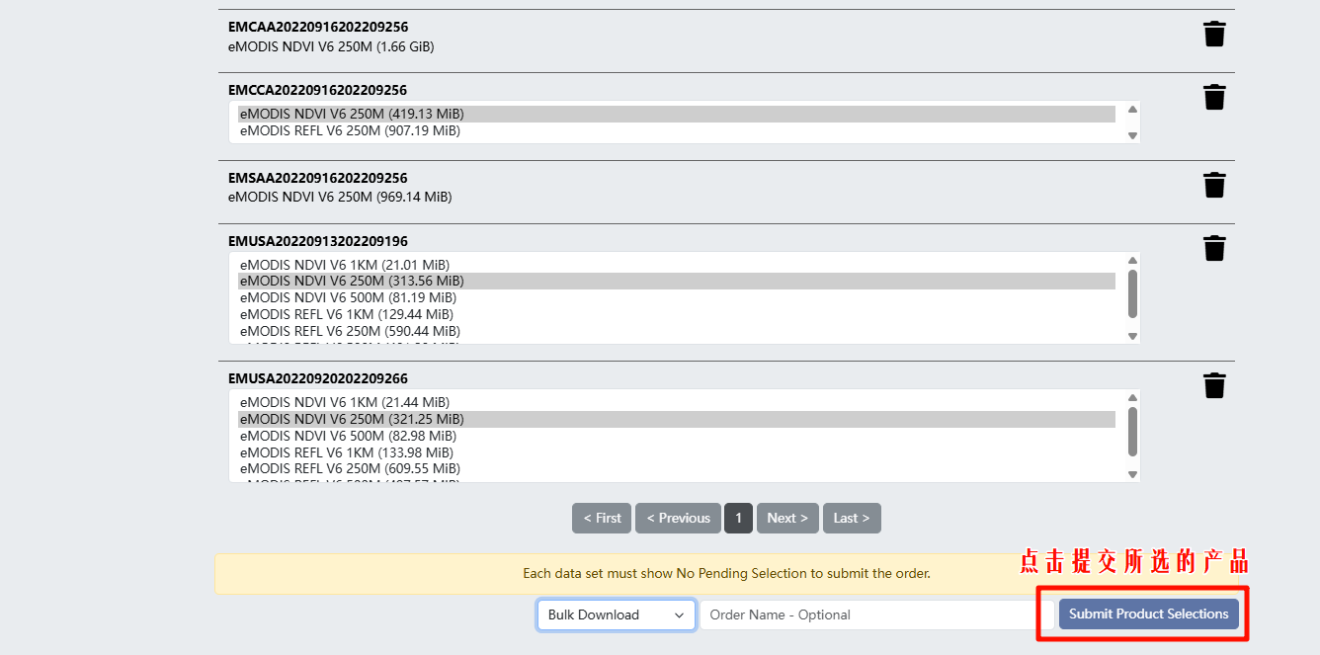Click scroll up arrow in EMUSA20220913202209196 list
Image resolution: width=1320 pixels, height=655 pixels.
[x=1132, y=261]
